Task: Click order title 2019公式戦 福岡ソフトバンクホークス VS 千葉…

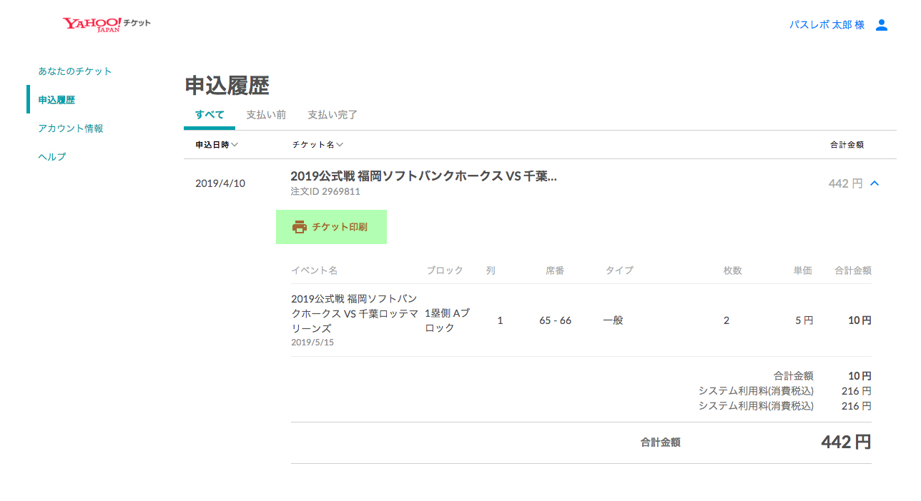Action: coord(423,176)
